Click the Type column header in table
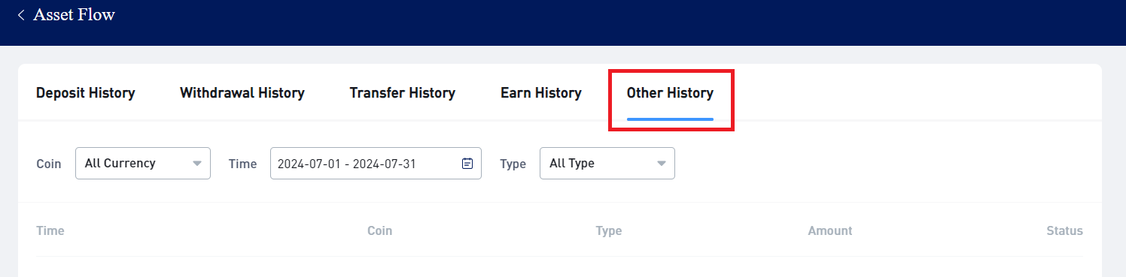This screenshot has width=1126, height=277. click(608, 230)
